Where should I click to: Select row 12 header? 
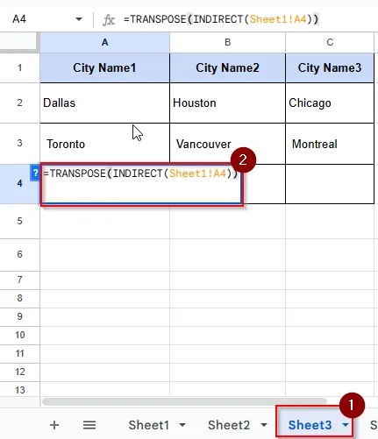click(19, 372)
